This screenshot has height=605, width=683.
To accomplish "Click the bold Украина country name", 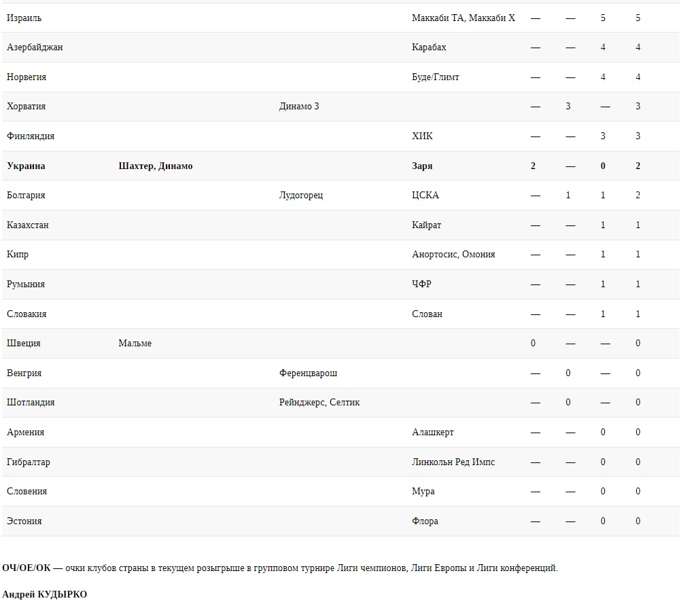I will pos(26,166).
